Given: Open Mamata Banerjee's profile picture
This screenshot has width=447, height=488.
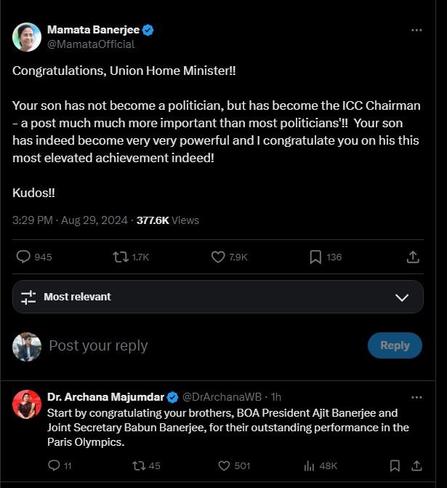Looking at the screenshot, I should tap(27, 37).
